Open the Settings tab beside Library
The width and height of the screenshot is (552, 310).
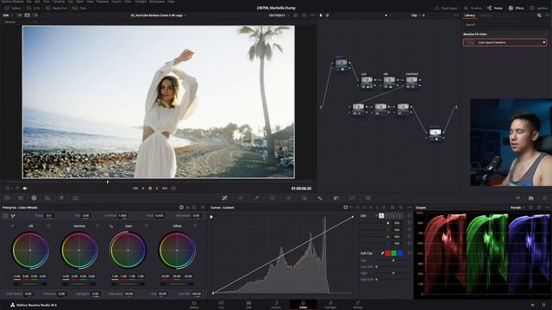pos(485,15)
